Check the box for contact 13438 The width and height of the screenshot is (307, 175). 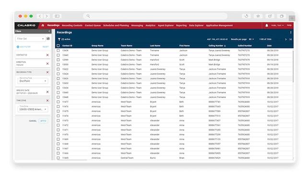coord(58,50)
